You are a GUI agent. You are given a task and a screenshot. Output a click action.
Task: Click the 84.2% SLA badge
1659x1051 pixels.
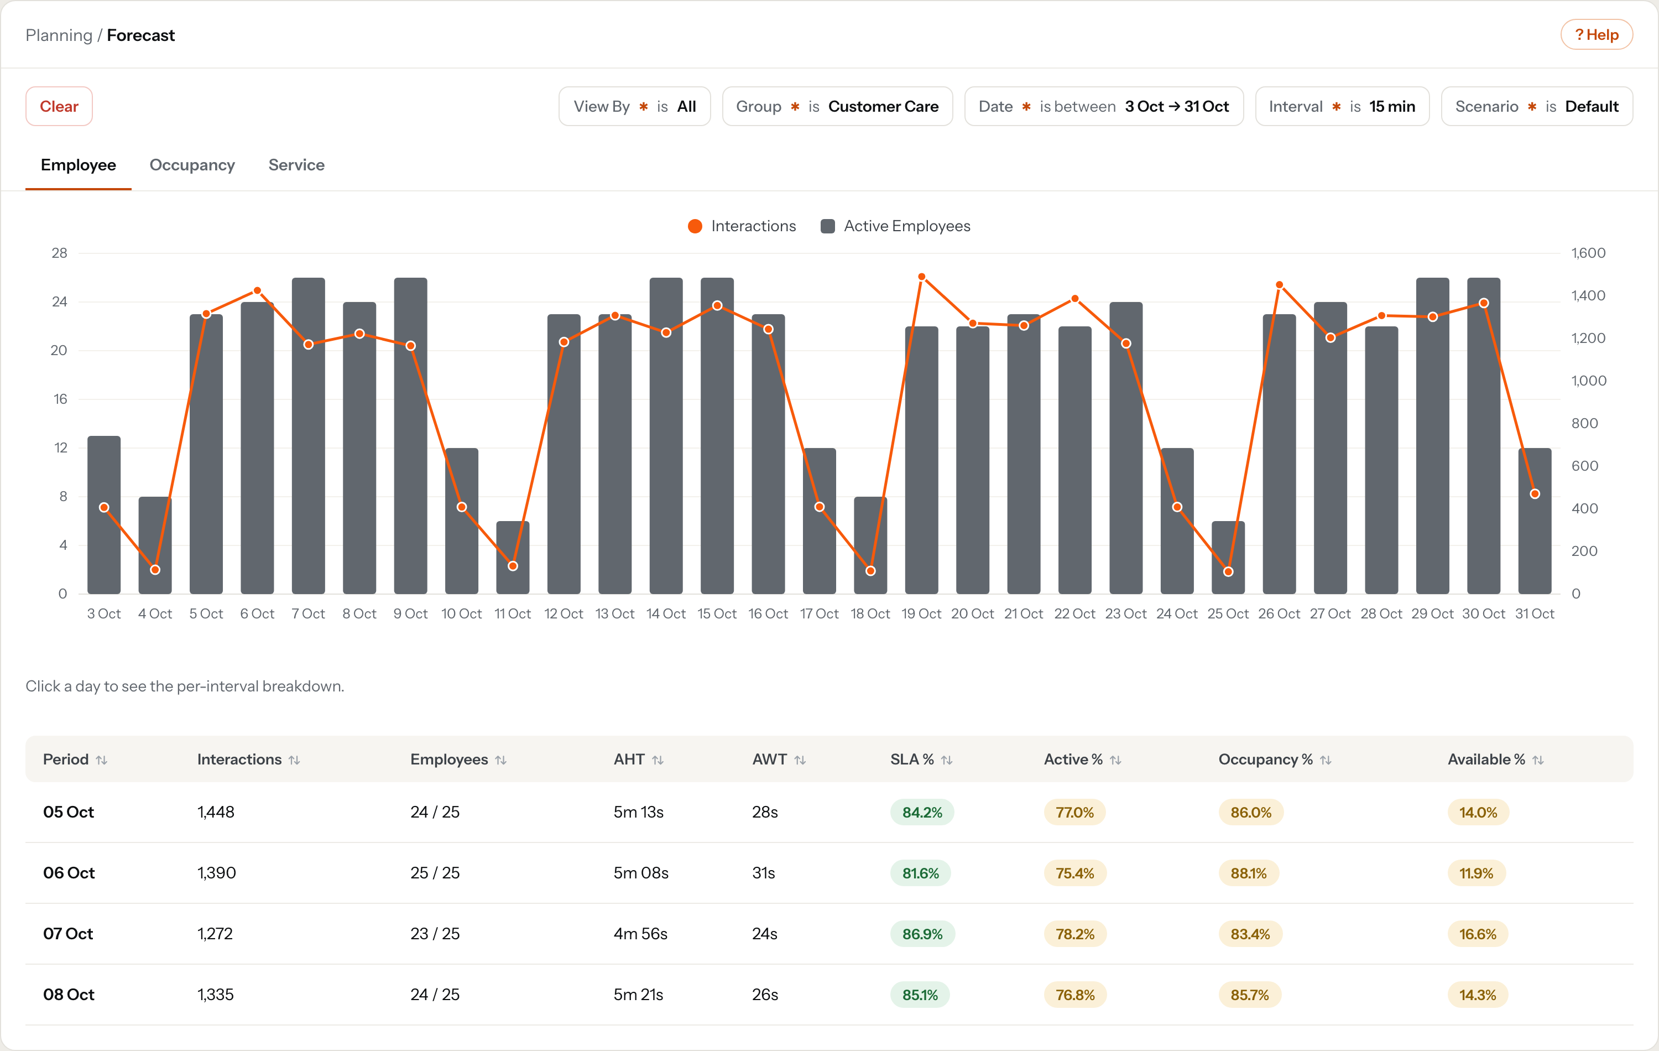point(922,812)
